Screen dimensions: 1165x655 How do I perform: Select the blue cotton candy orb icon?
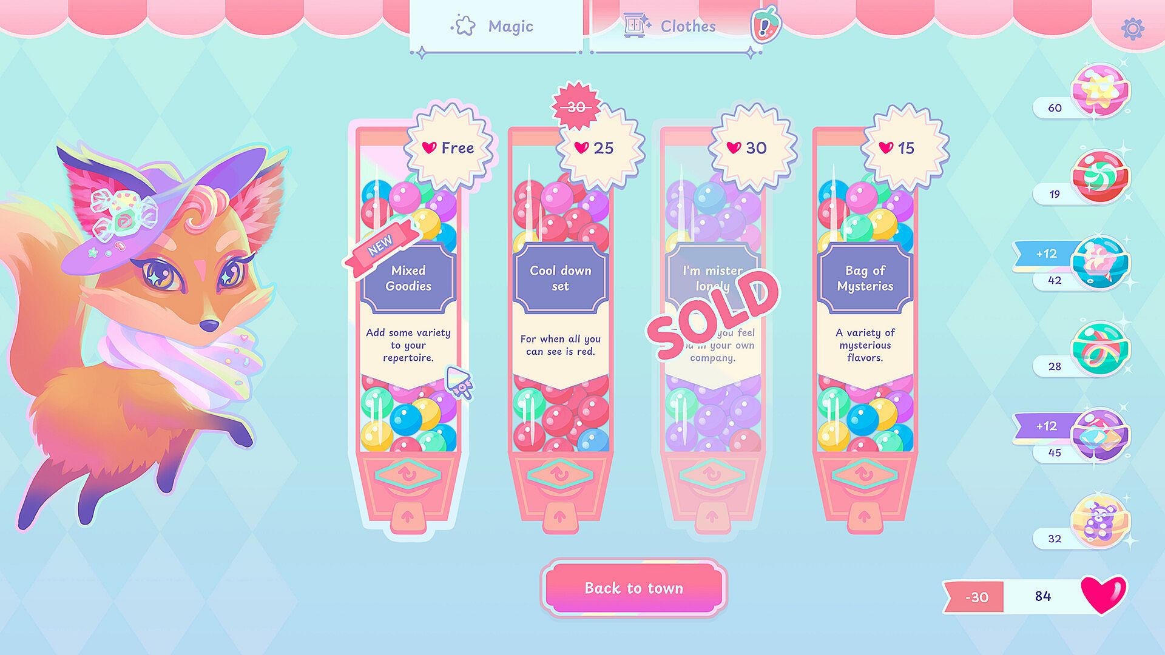[1099, 263]
